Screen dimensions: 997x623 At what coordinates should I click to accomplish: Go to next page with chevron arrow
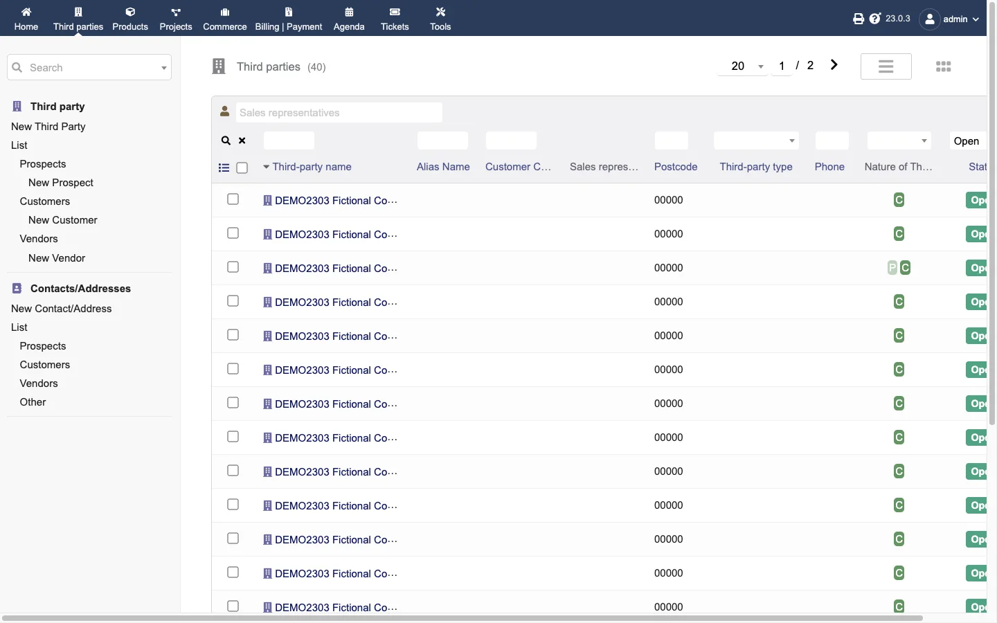[834, 65]
